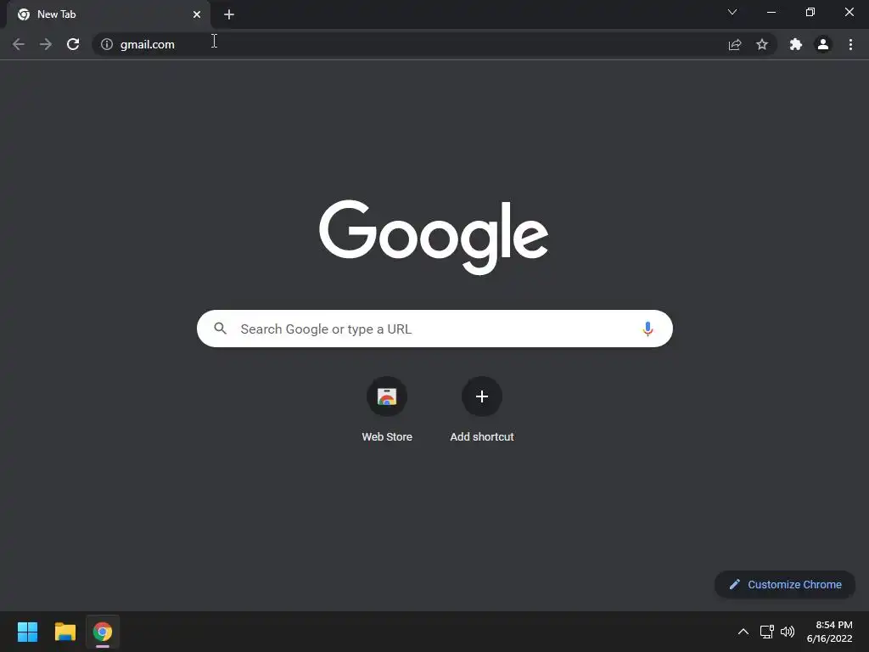
Task: Select the New Tab tab
Action: pyautogui.click(x=109, y=14)
